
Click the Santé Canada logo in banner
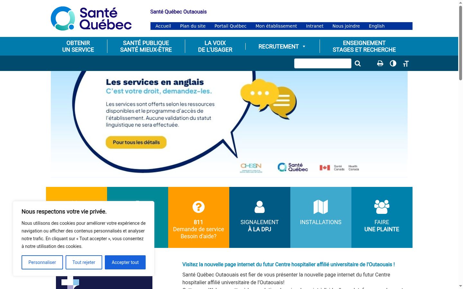[339, 168]
